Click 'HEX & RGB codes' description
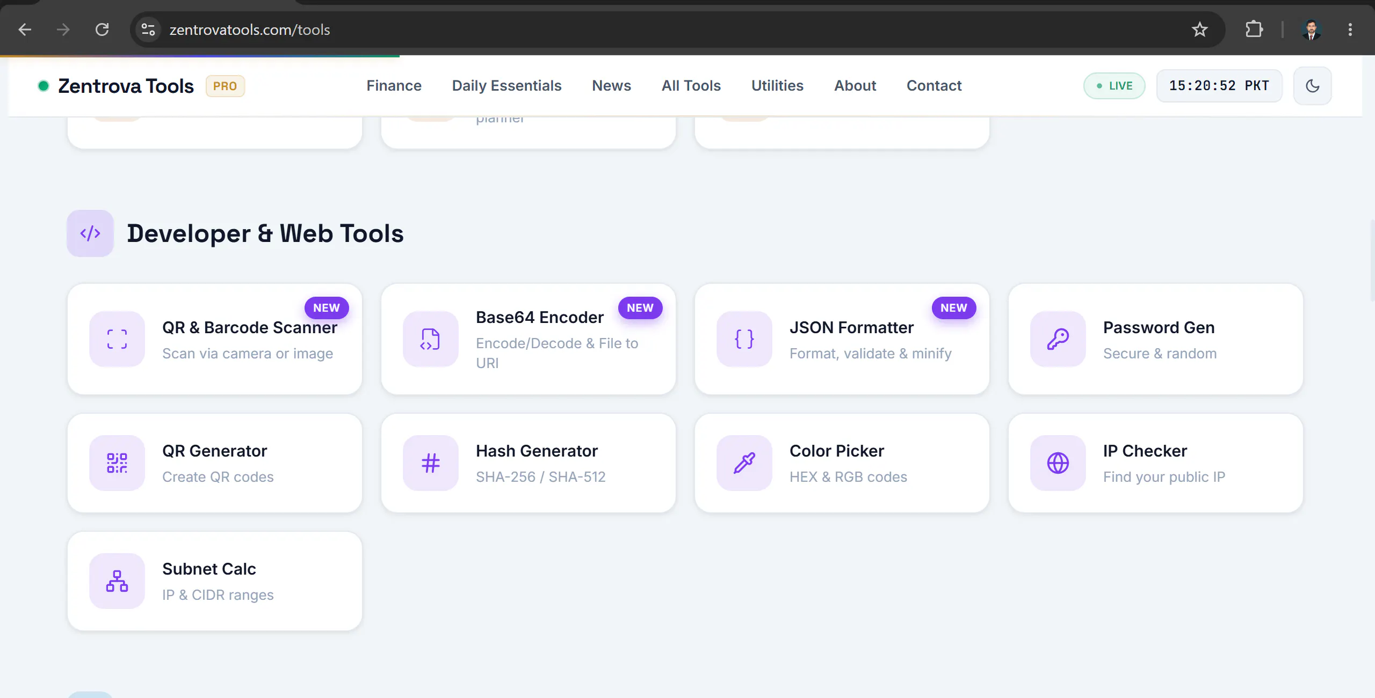Image resolution: width=1375 pixels, height=698 pixels. click(848, 477)
